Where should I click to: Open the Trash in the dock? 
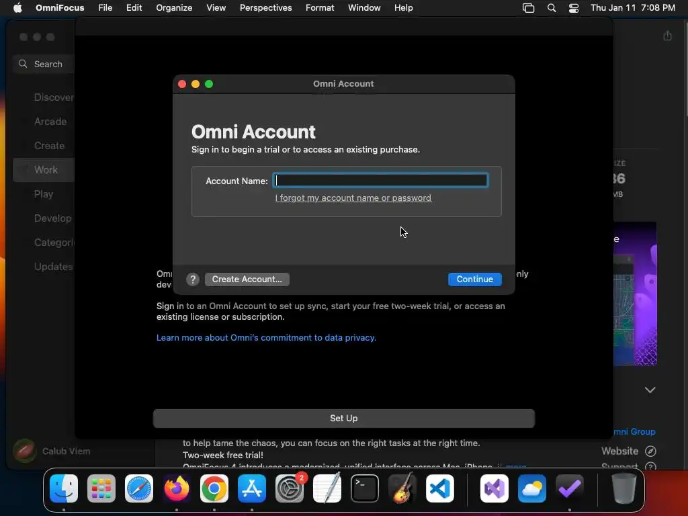point(623,488)
